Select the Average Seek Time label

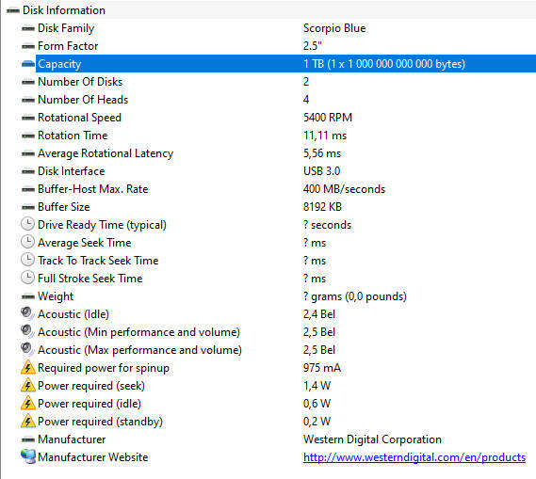point(85,243)
